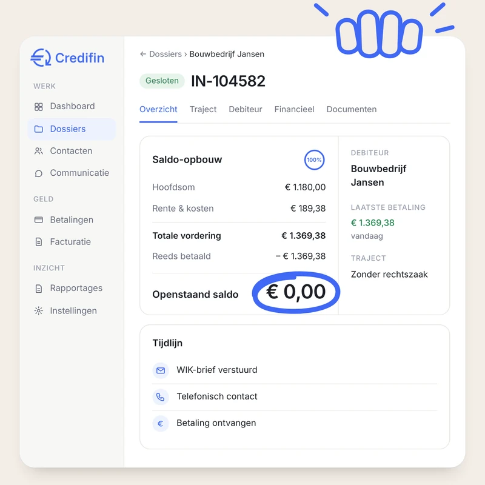
Task: Click the Tijdlijn section heading
Action: coord(167,343)
